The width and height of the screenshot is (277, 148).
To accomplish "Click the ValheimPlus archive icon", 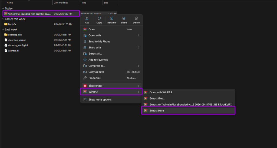I will pos(6,14).
